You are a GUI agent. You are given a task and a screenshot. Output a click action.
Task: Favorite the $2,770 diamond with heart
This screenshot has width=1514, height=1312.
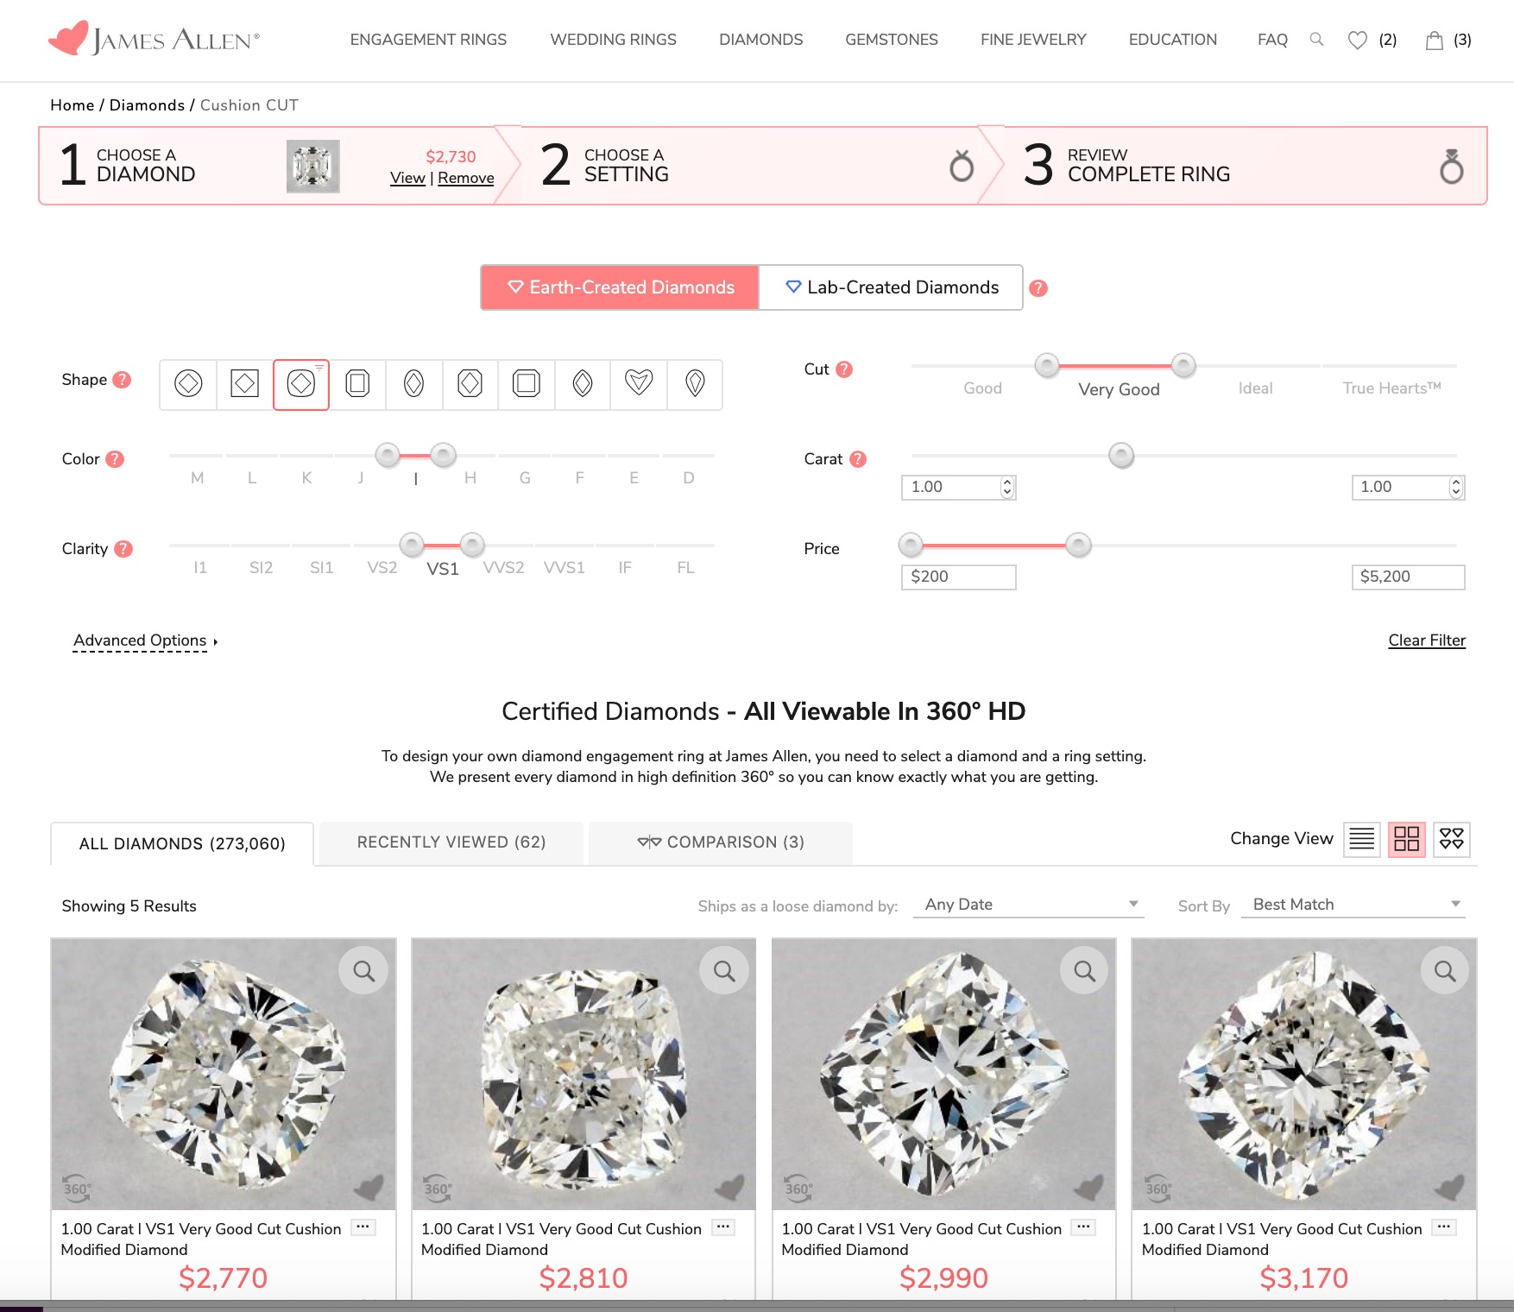[x=369, y=1188]
